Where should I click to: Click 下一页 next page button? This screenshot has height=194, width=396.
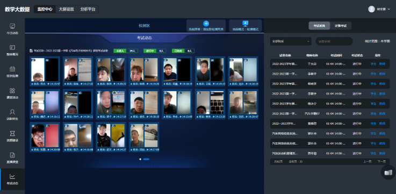(x=381, y=162)
